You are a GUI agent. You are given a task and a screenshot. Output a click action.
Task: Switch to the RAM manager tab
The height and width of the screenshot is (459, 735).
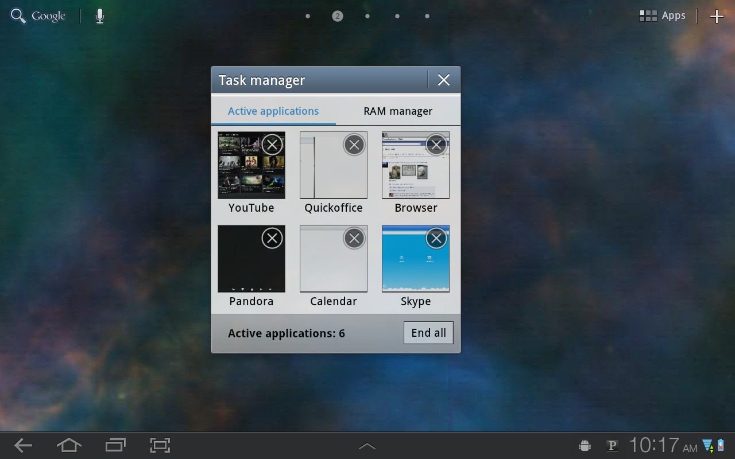[398, 111]
